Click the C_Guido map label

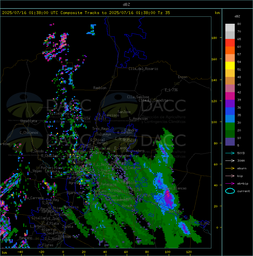point(37,151)
